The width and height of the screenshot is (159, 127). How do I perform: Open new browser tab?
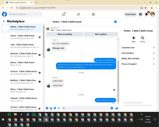click(36, 3)
